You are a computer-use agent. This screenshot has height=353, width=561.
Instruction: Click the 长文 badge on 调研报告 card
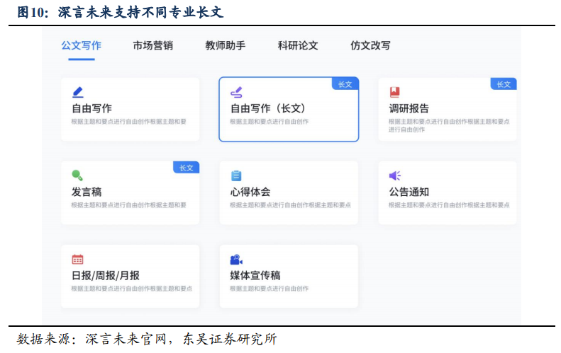(504, 84)
